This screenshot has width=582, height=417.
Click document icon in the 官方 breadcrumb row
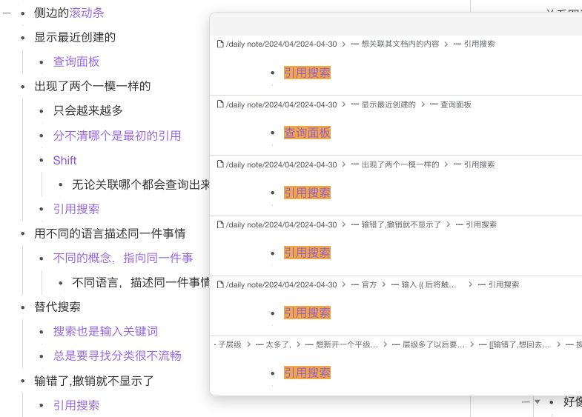pyautogui.click(x=220, y=284)
